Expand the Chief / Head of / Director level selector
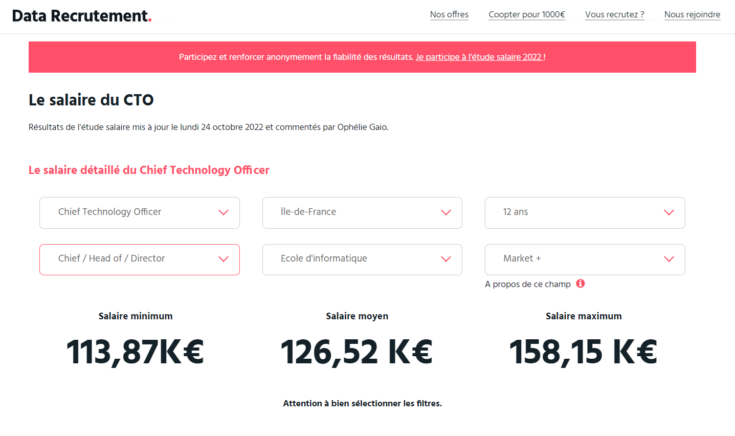 click(x=128, y=259)
